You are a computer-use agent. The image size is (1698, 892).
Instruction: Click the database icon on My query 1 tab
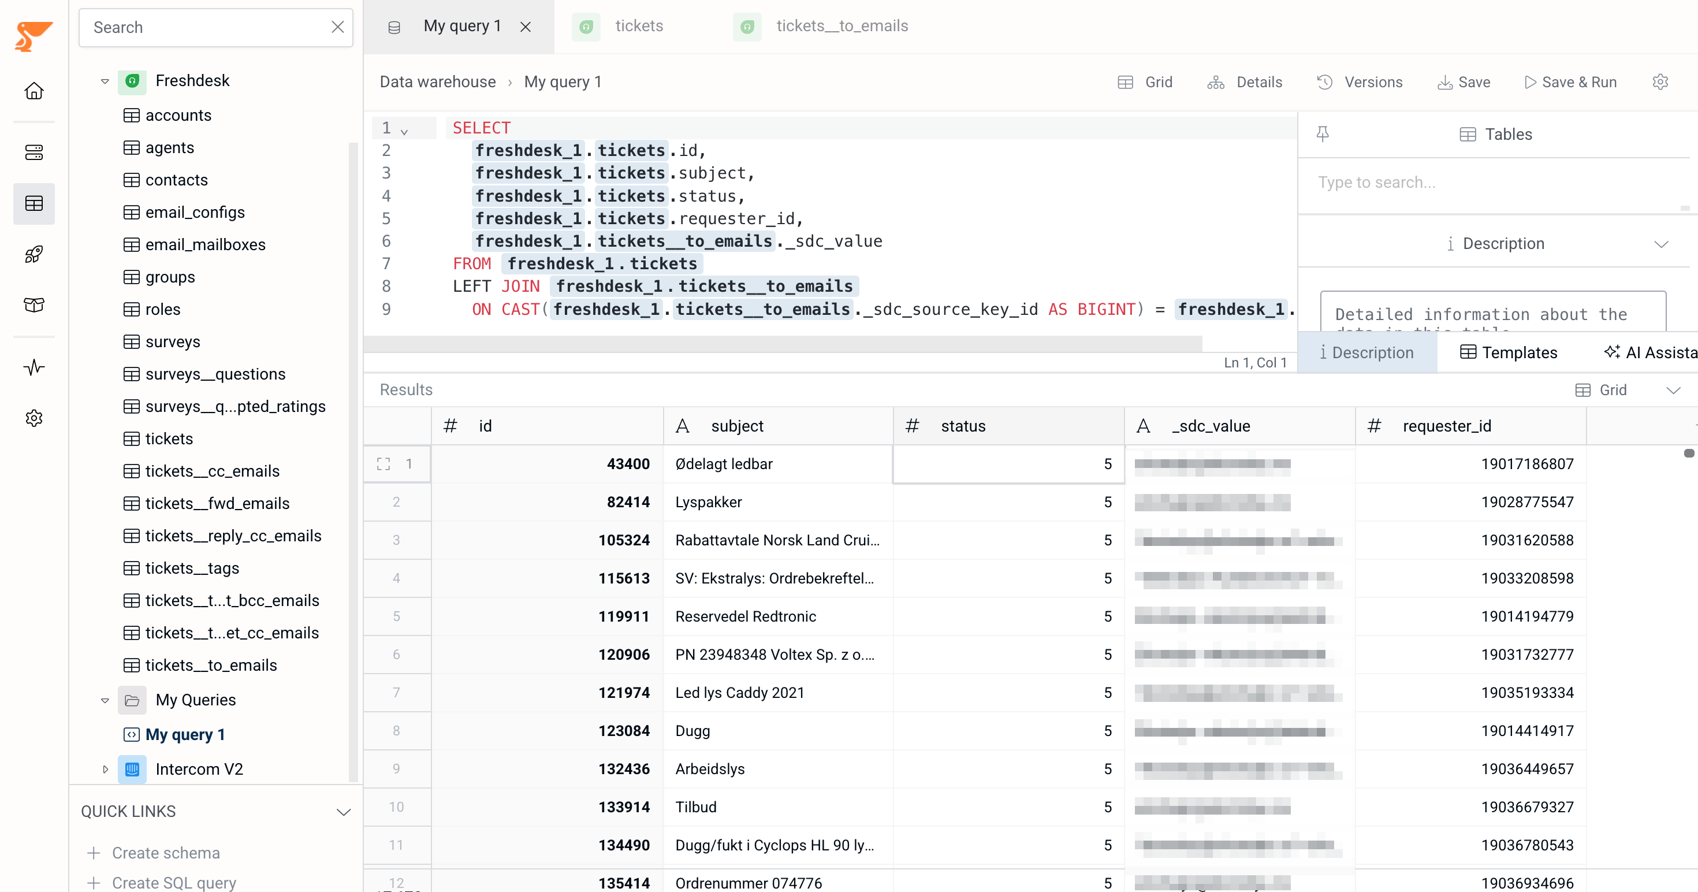pos(394,28)
